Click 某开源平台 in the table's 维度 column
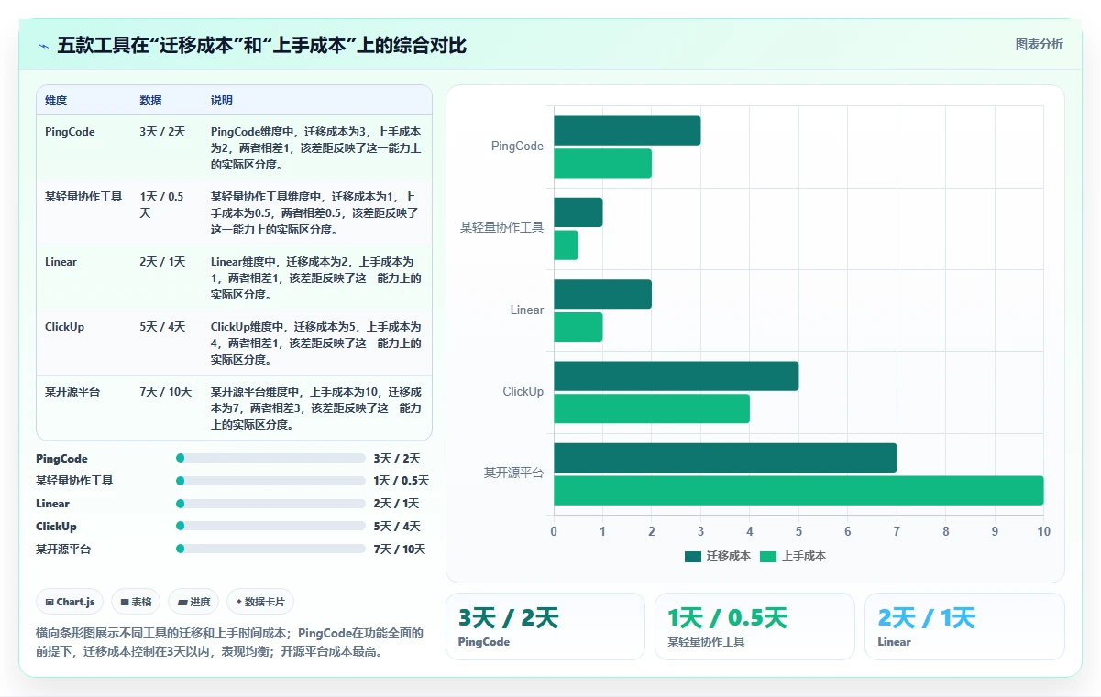The width and height of the screenshot is (1101, 697). pyautogui.click(x=72, y=392)
